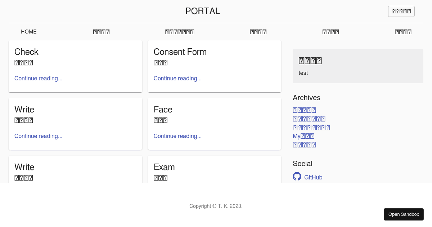Select HOME in the navigation bar
432x227 pixels.
[29, 32]
